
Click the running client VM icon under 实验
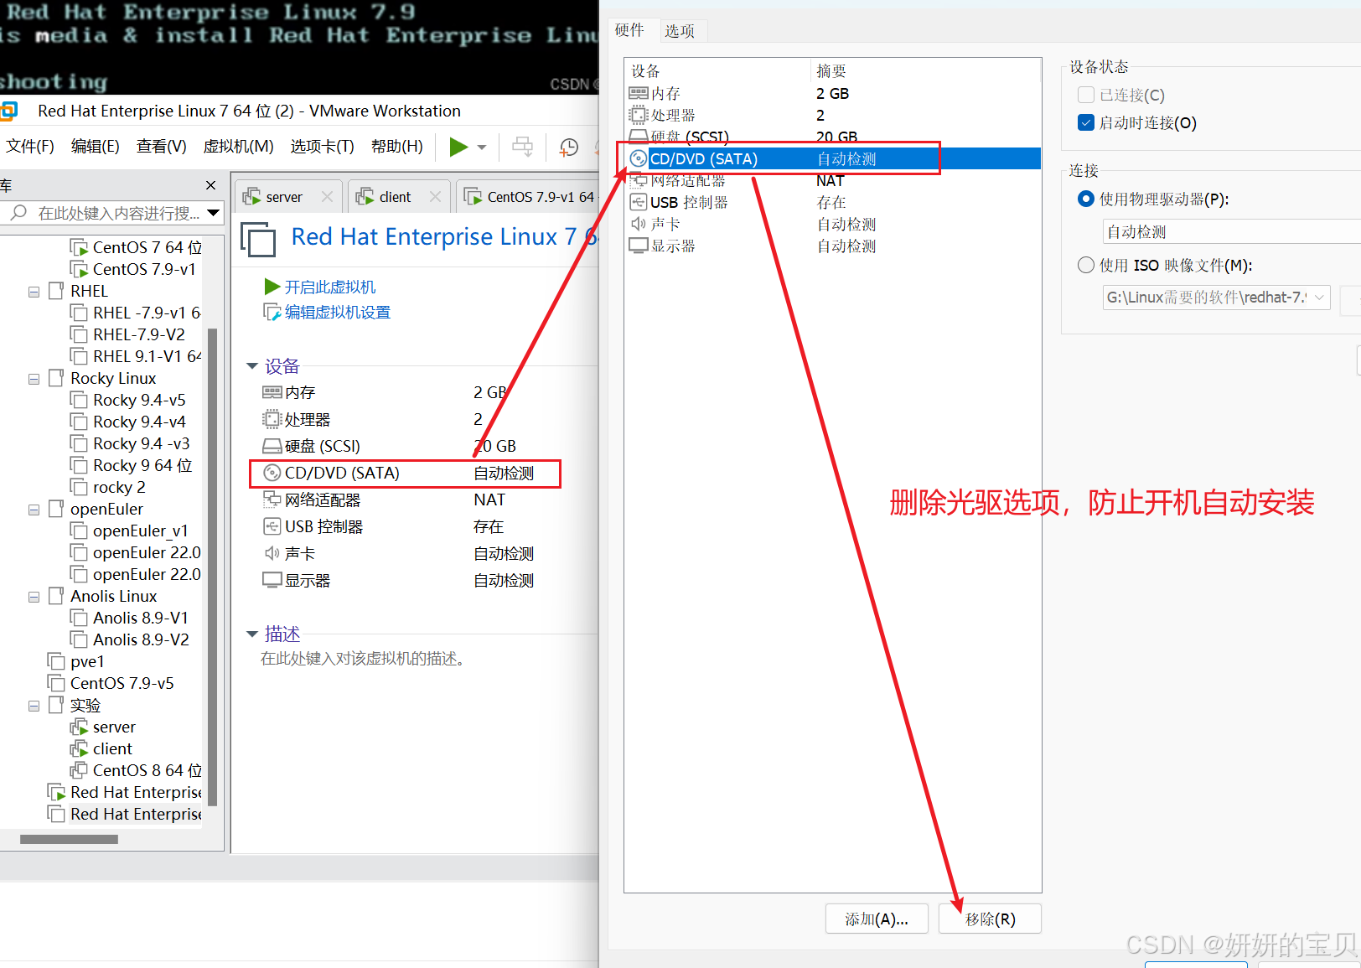(x=80, y=748)
